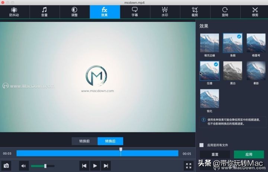This screenshot has height=172, width=268.
Task: Show the 转换前 before preview
Action: [84, 141]
